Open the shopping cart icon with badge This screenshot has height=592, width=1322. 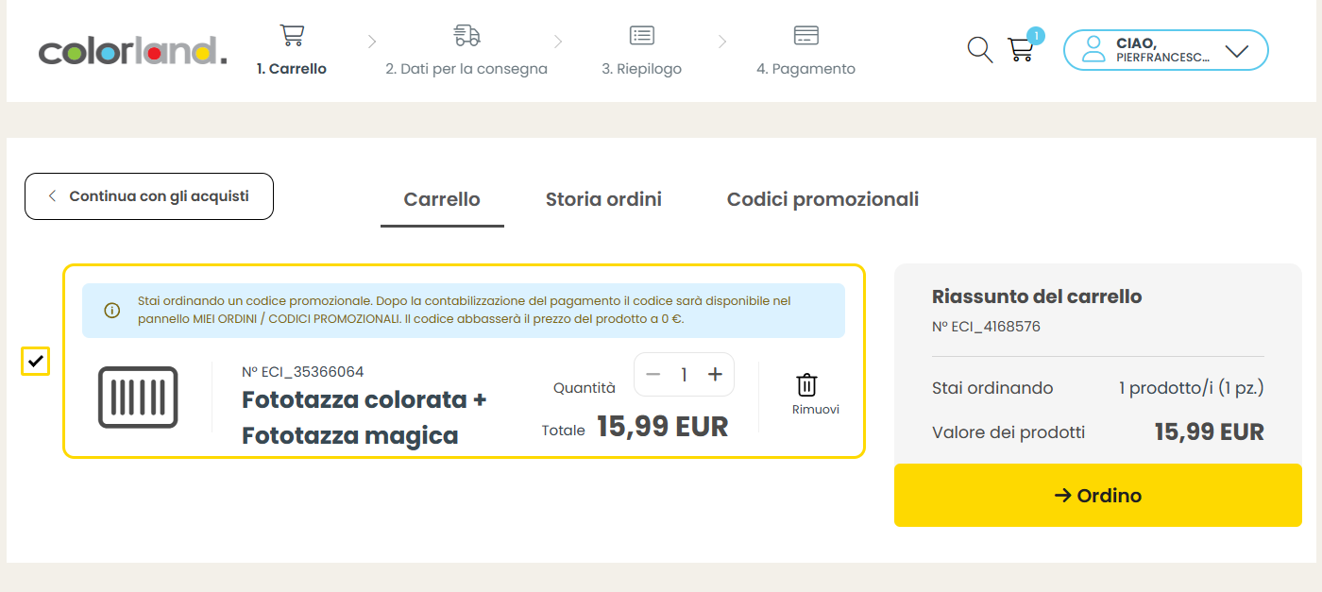pos(1021,49)
